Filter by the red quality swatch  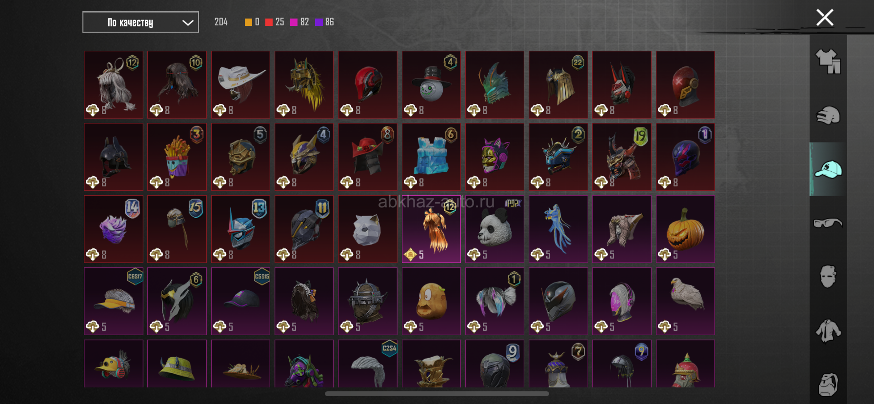pyautogui.click(x=269, y=22)
